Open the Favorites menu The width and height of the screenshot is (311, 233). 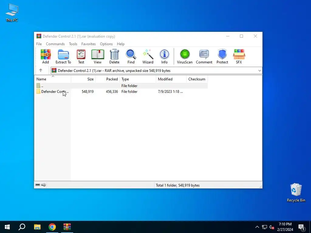pos(88,44)
